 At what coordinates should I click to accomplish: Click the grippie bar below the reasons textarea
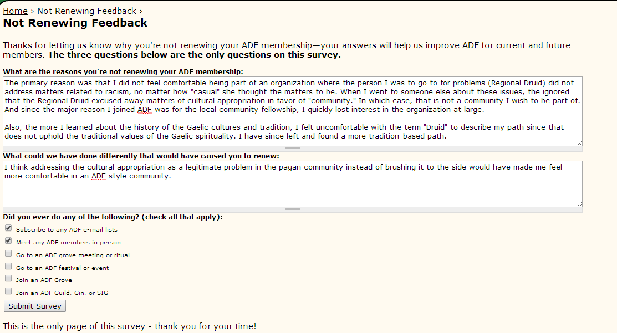292,148
